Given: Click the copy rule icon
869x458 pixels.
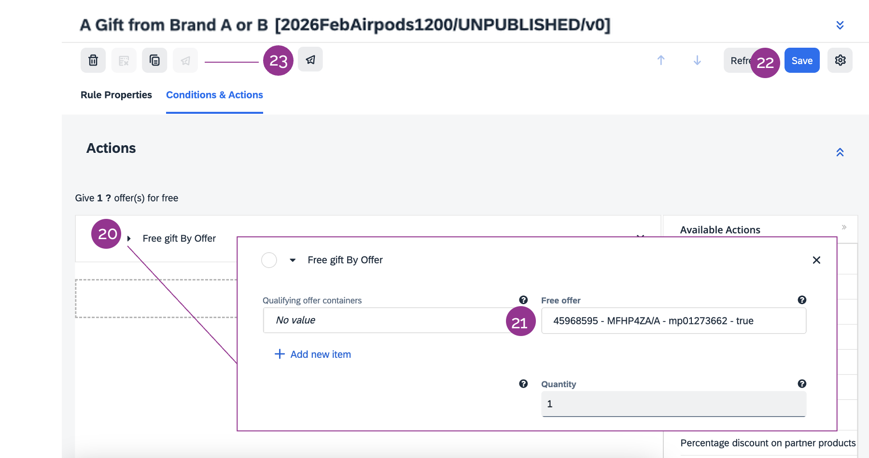Looking at the screenshot, I should click(154, 60).
